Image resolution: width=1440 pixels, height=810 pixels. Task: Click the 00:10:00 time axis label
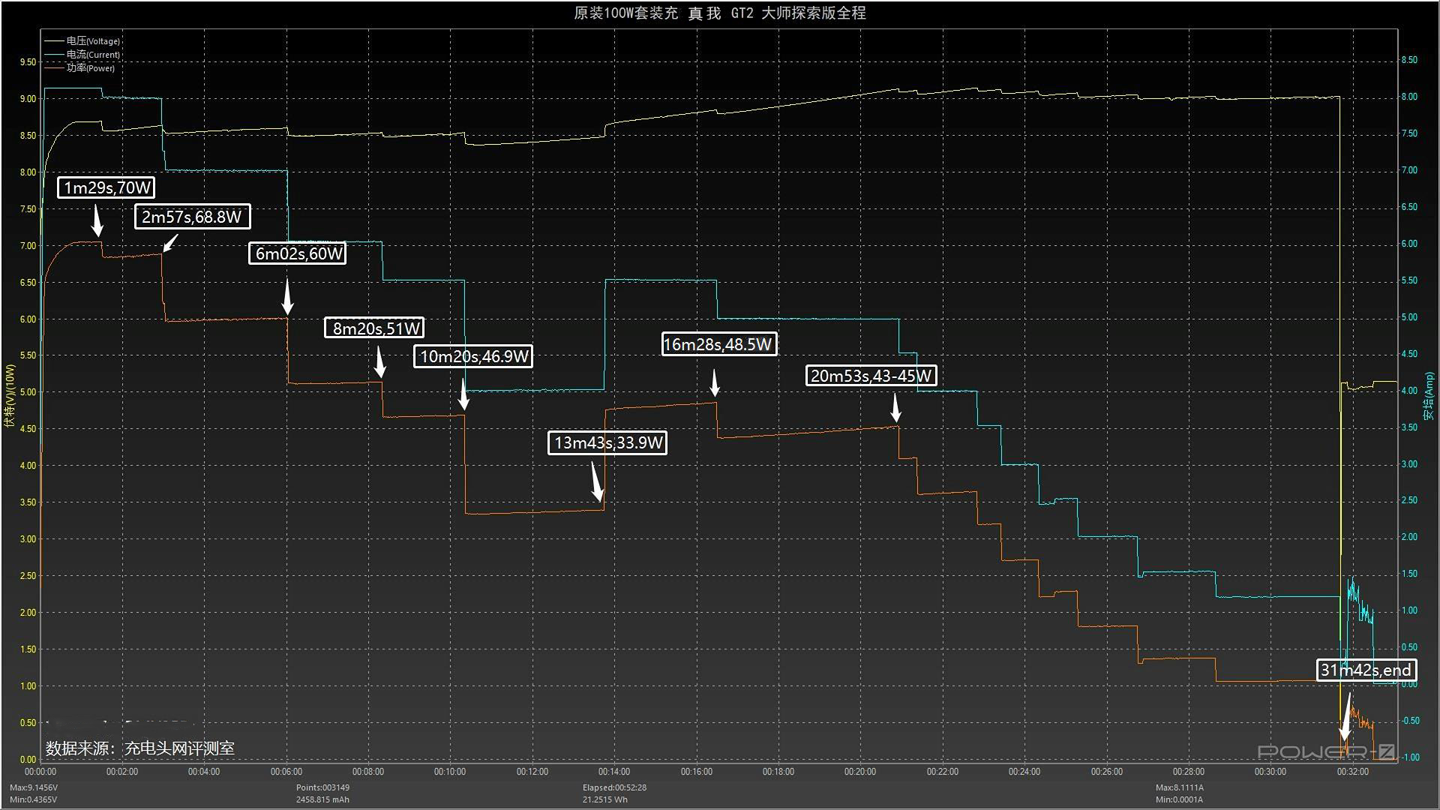pyautogui.click(x=450, y=772)
